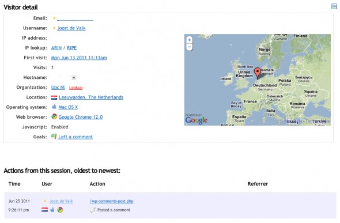Open the Leeuwarden, The Netherlands location link
This screenshot has height=223, width=340.
click(x=91, y=97)
